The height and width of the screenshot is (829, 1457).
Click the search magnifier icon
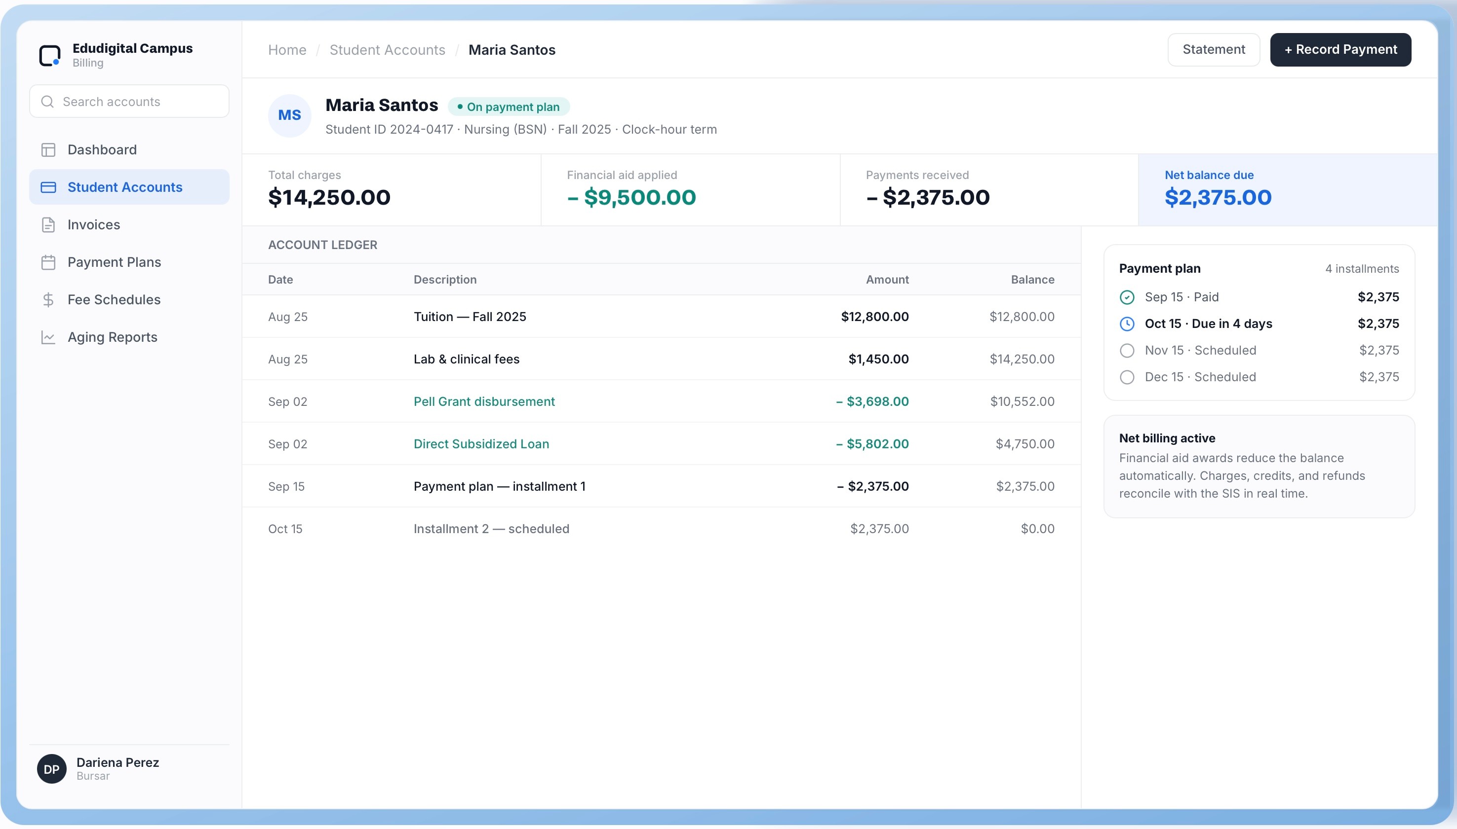[x=48, y=102]
